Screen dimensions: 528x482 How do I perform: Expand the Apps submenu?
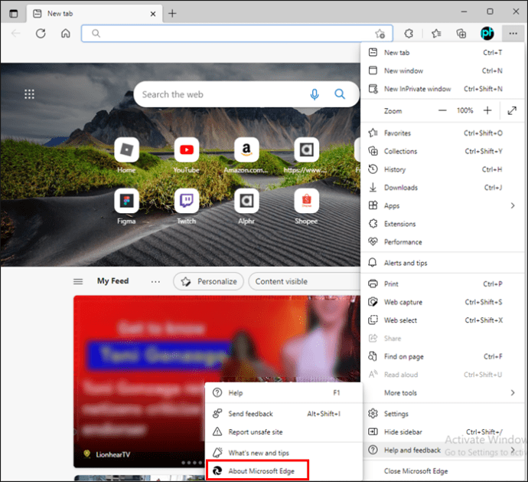[442, 206]
